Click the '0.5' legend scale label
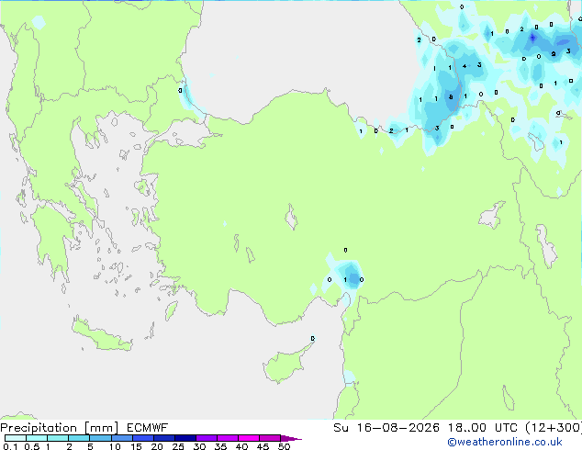Screen dimensions: 582x450 [31, 446]
